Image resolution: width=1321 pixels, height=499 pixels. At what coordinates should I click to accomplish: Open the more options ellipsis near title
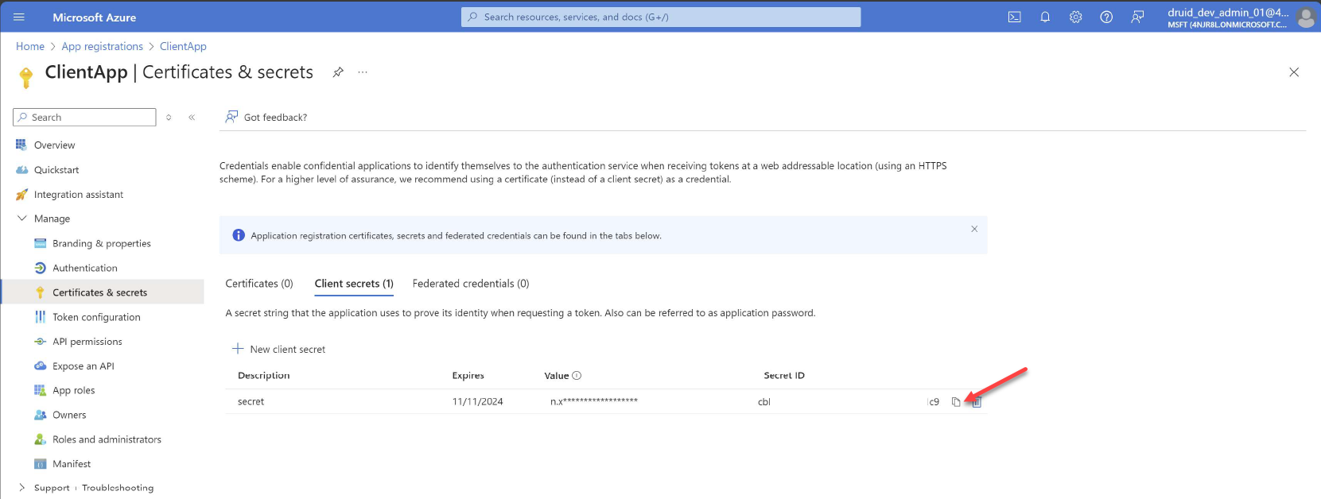363,72
